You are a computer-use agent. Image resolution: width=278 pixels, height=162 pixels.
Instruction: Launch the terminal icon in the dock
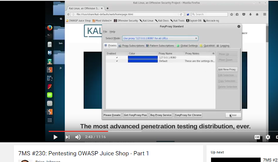coord(50,36)
